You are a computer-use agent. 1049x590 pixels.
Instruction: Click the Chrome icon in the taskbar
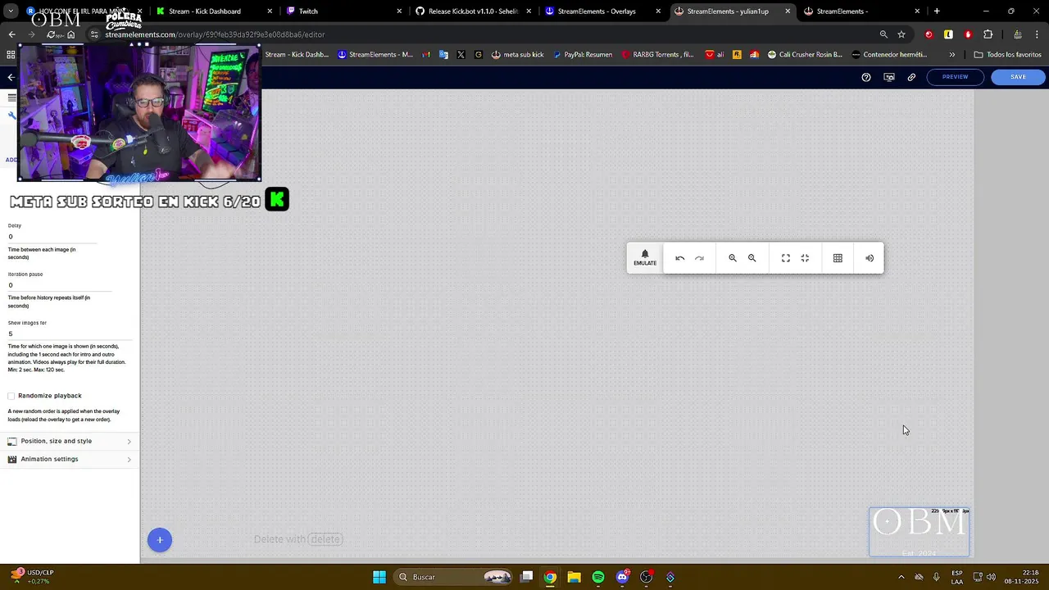click(551, 577)
